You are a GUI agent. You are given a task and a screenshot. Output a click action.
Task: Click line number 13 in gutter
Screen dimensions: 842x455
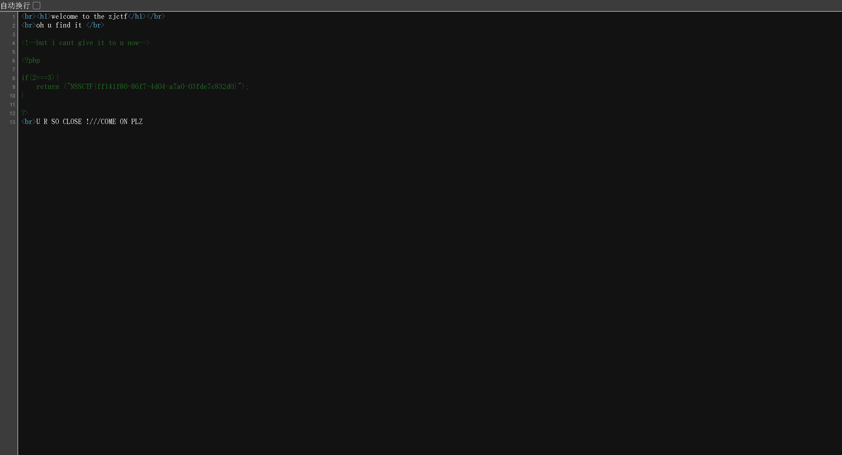[x=12, y=122]
